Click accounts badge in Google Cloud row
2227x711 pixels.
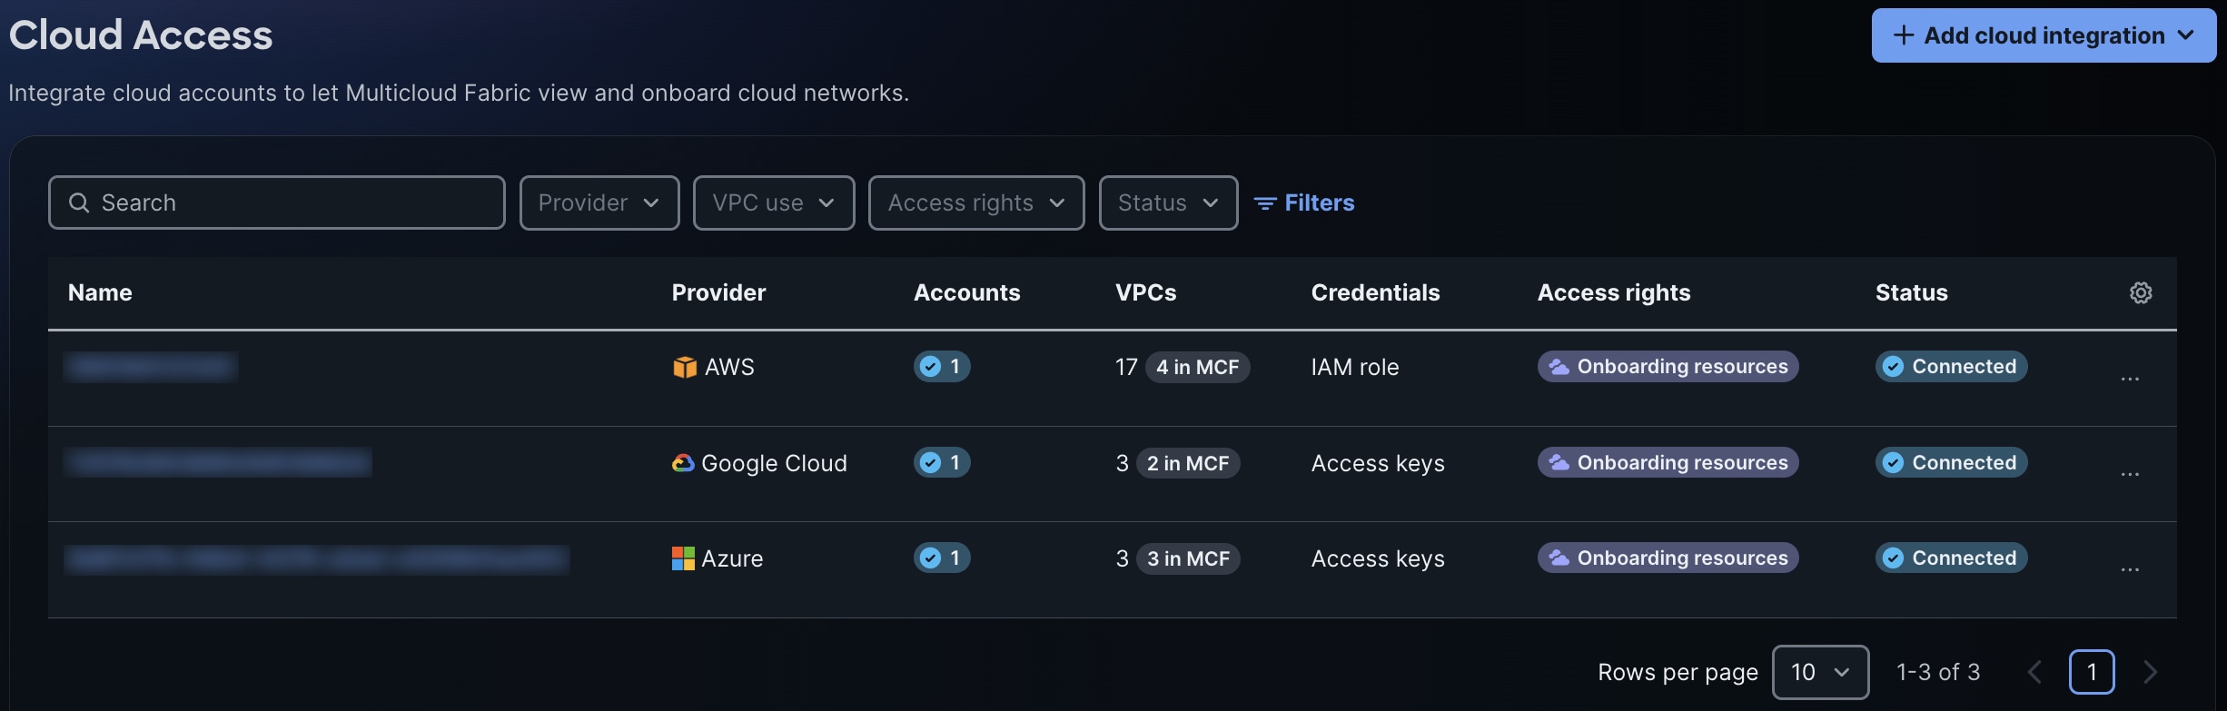[x=942, y=462]
